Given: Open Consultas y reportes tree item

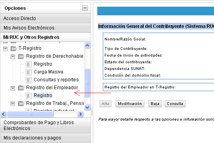Looking at the screenshot, I should point(56,80).
